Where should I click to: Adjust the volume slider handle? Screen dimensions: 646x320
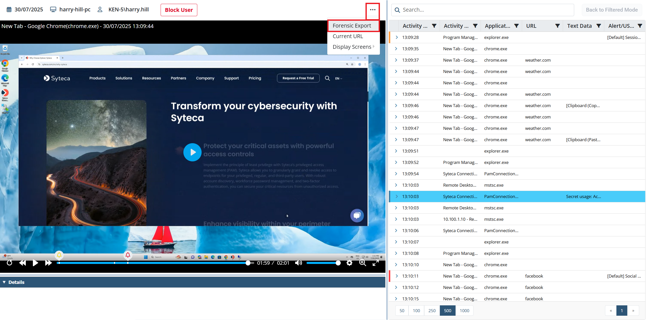(x=338, y=263)
